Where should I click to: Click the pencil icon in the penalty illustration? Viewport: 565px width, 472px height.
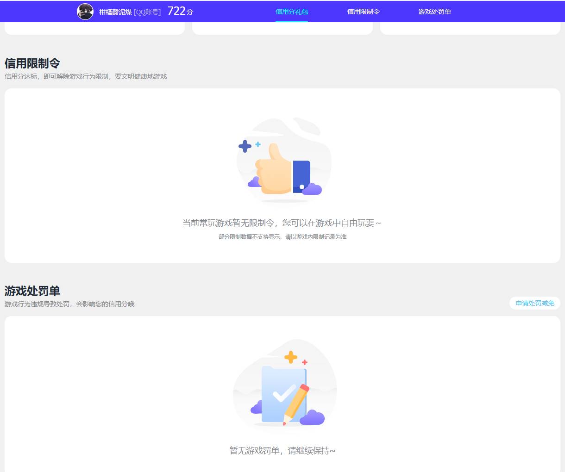(x=296, y=403)
